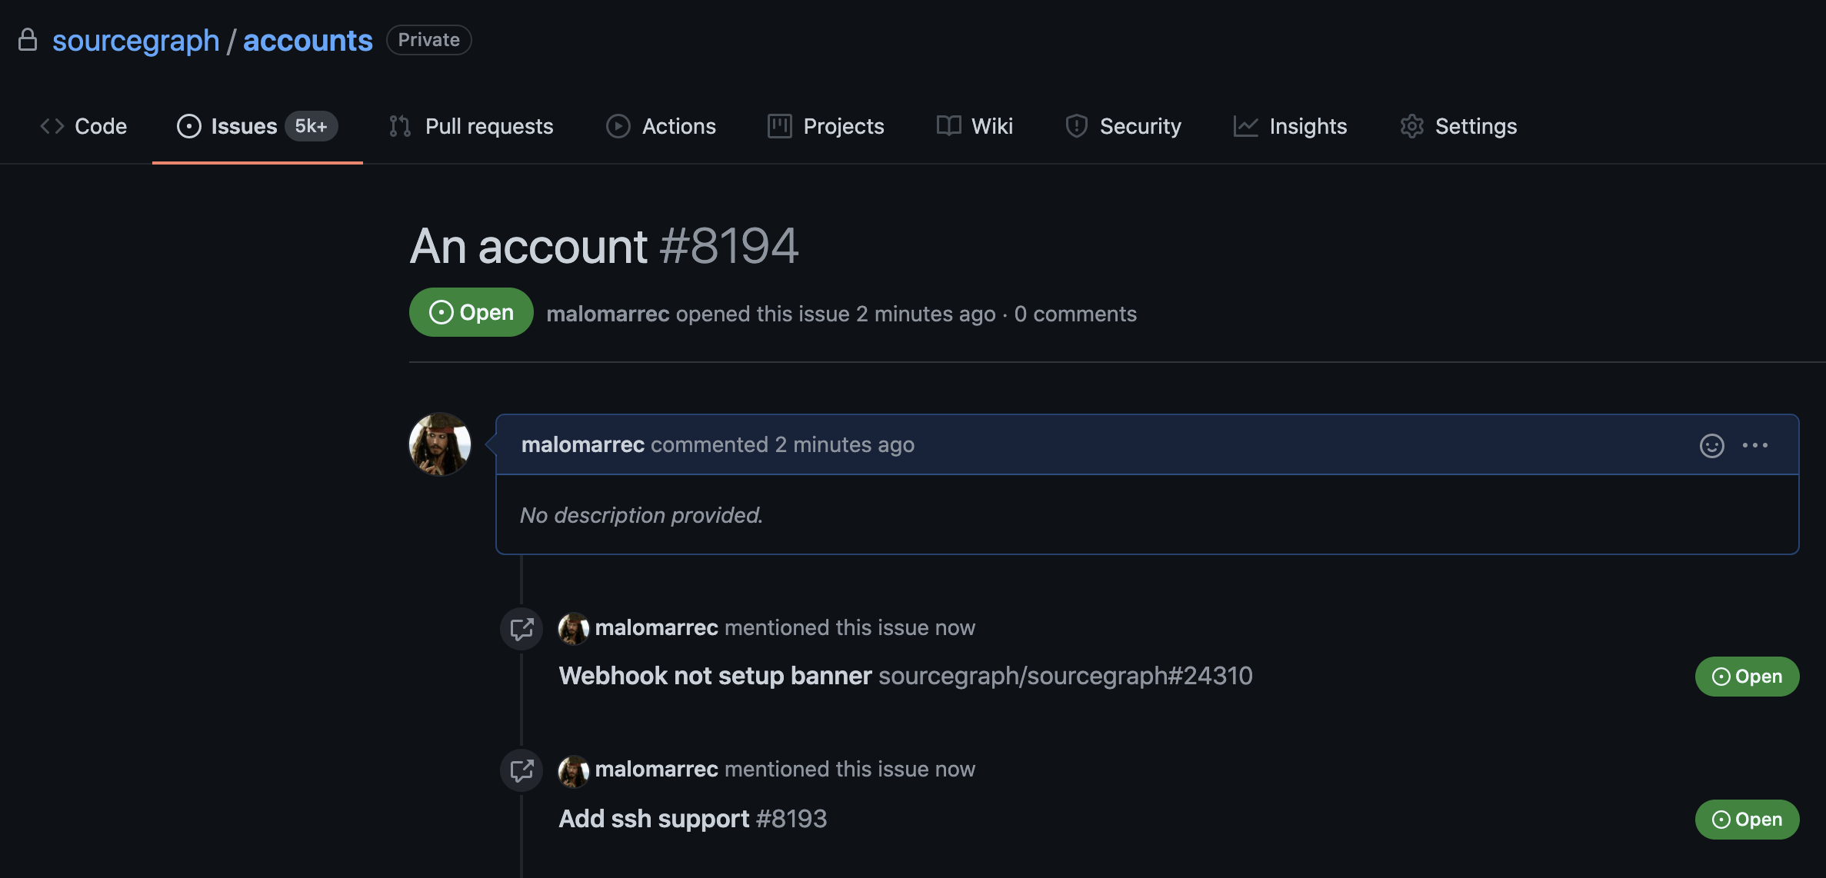Click the '0 comments' text
The width and height of the screenshot is (1826, 878).
pyautogui.click(x=1075, y=314)
